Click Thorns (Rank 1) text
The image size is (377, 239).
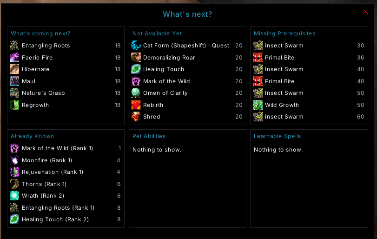tap(44, 184)
